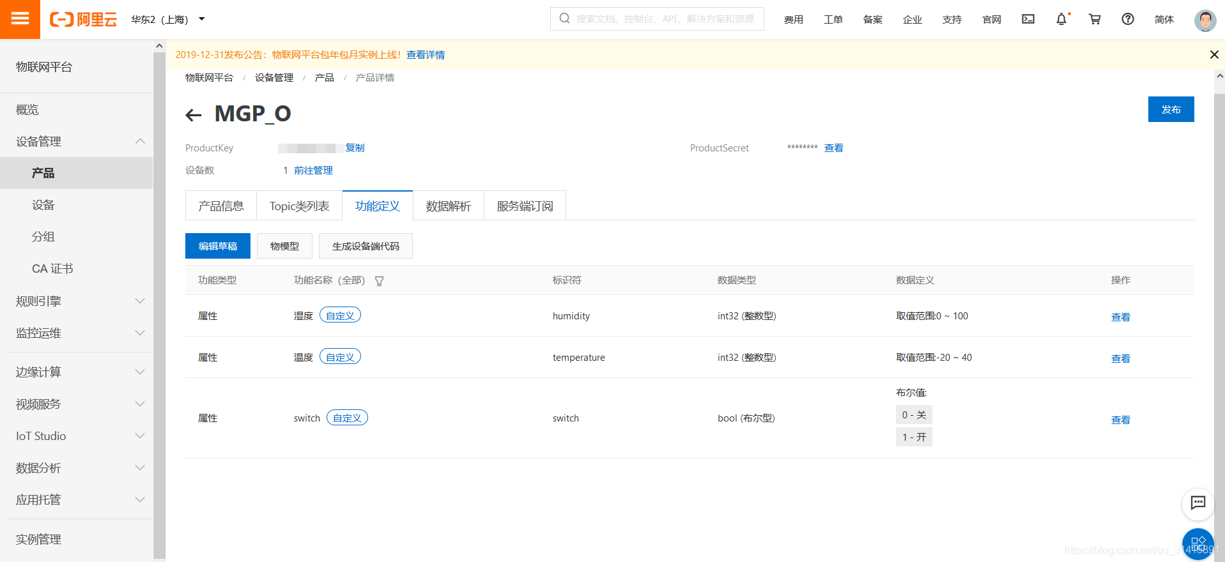1225x562 pixels.
Task: Open the 官网 top link
Action: (992, 20)
